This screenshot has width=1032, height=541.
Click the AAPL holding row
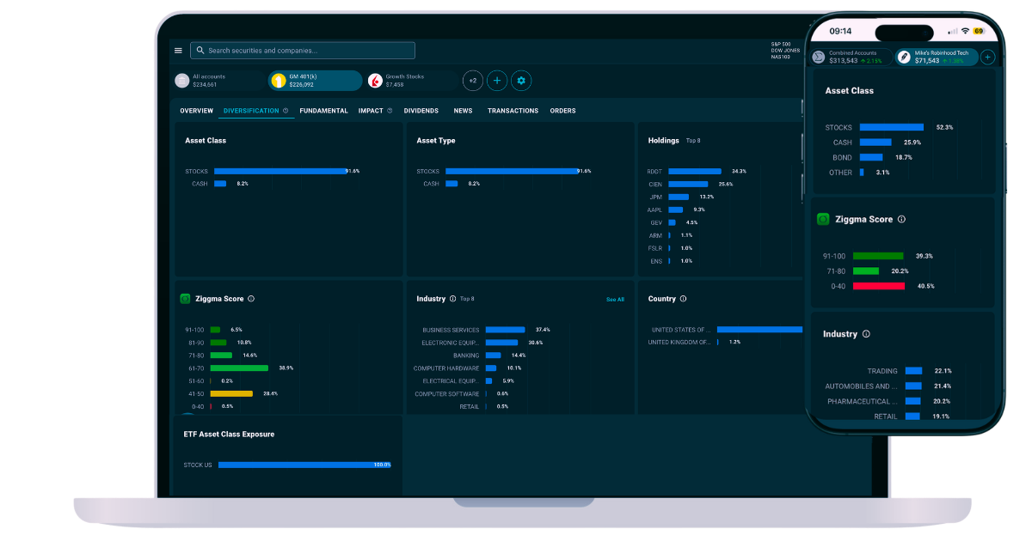[677, 210]
